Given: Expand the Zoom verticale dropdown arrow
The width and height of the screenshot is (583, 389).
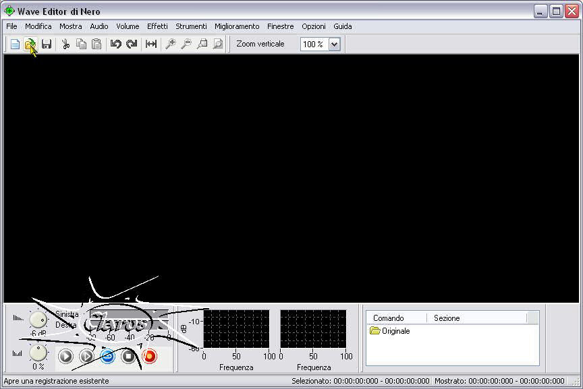Looking at the screenshot, I should tap(334, 44).
